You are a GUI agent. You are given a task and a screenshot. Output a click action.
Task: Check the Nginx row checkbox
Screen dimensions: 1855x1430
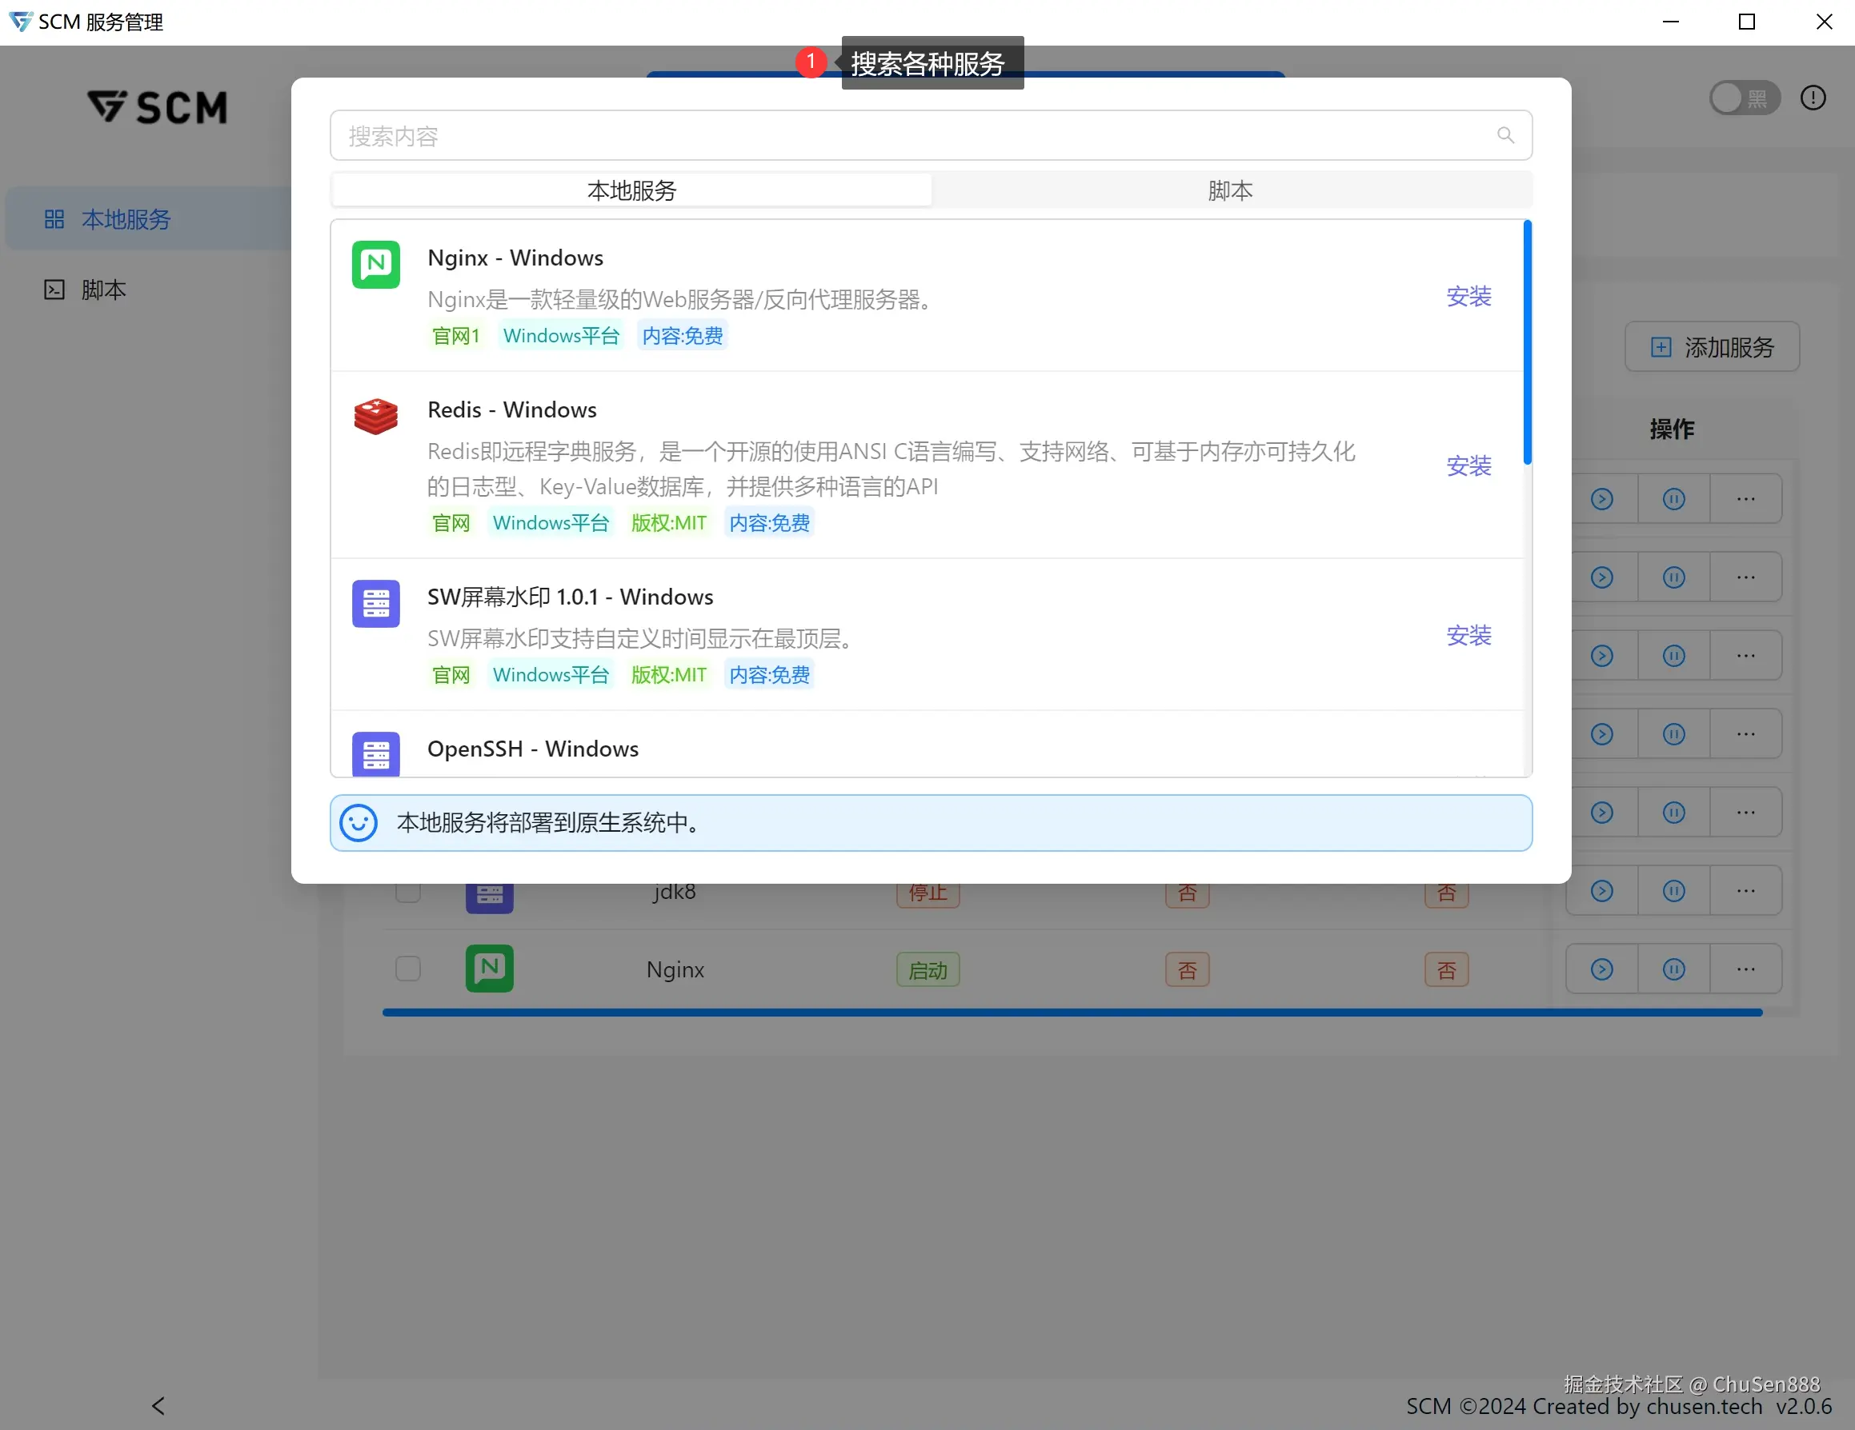tap(407, 969)
